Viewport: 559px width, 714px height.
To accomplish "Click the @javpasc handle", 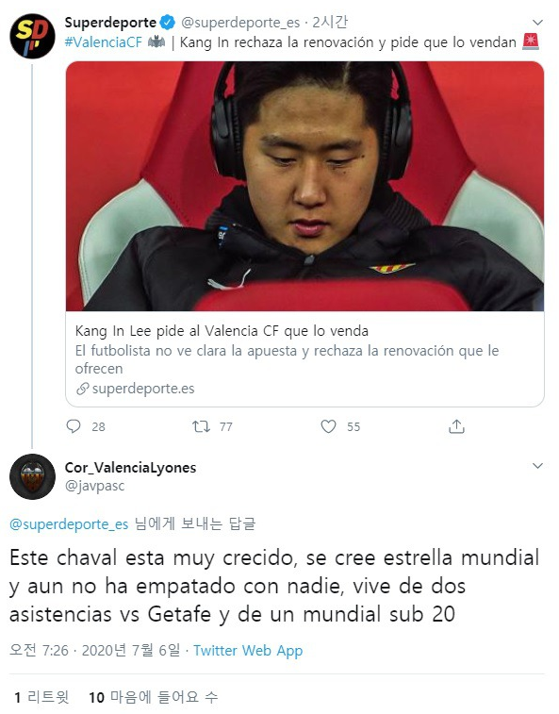I will 94,486.
